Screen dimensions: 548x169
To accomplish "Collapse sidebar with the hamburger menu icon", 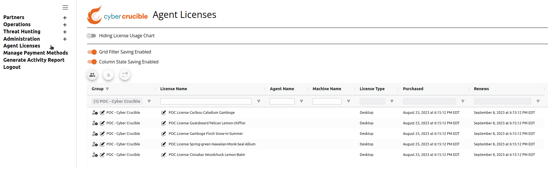I will pos(65,7).
